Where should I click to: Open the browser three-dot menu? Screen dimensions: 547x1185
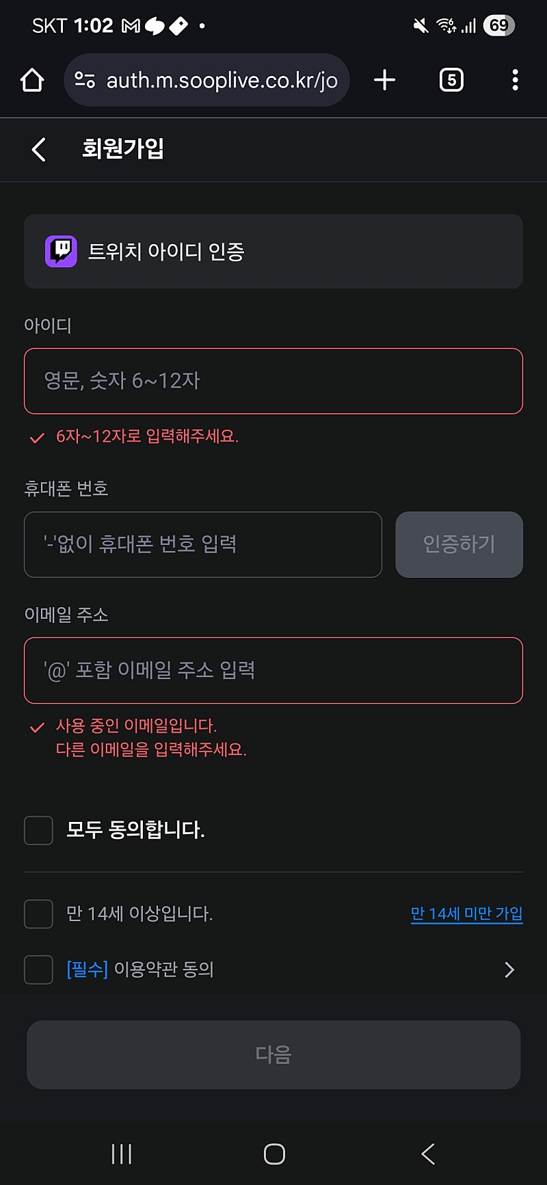(x=515, y=80)
